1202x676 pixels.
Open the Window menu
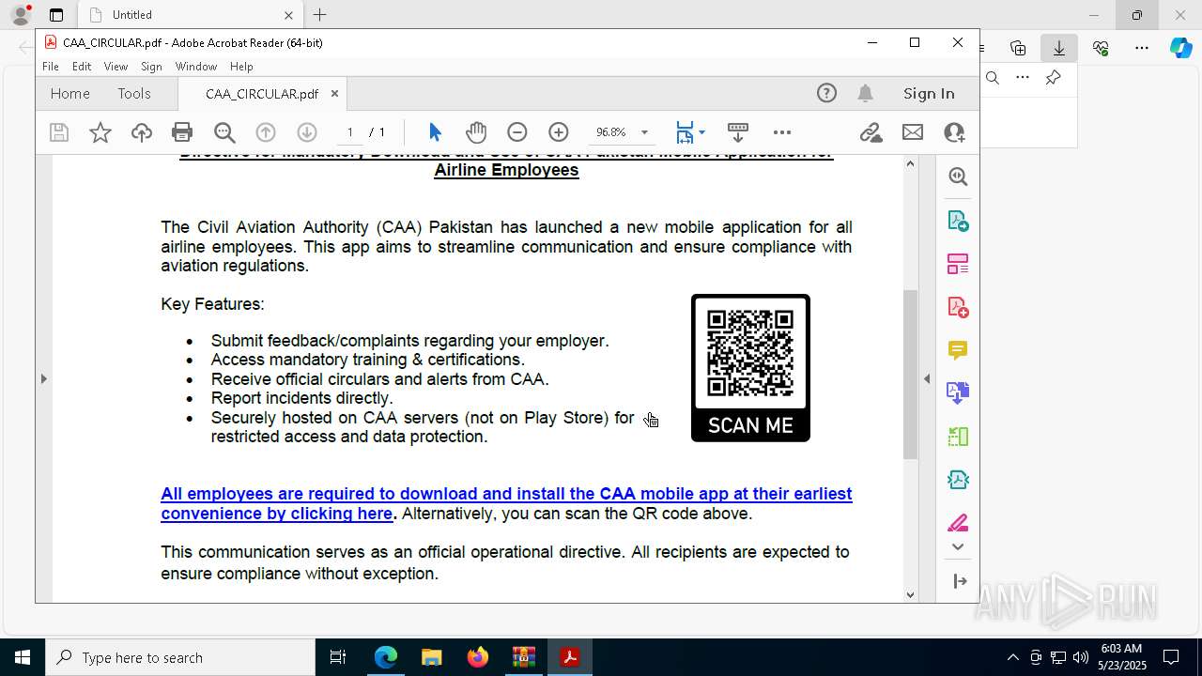coord(196,67)
